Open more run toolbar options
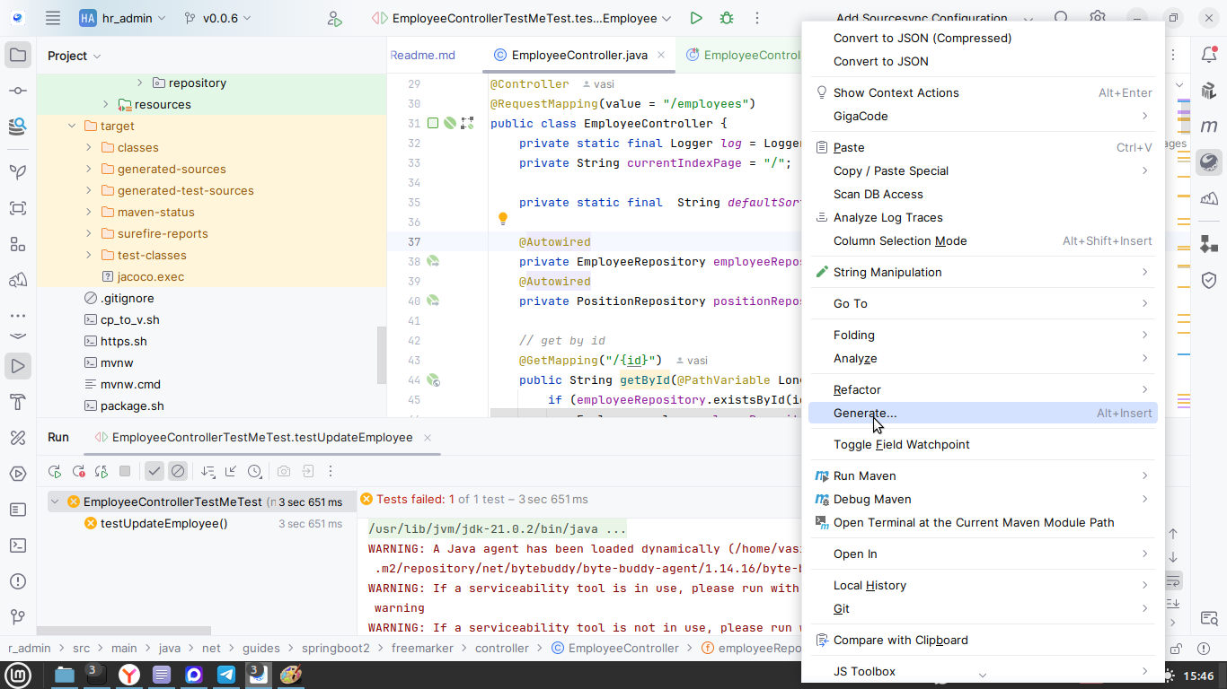1227x689 pixels. click(x=331, y=471)
